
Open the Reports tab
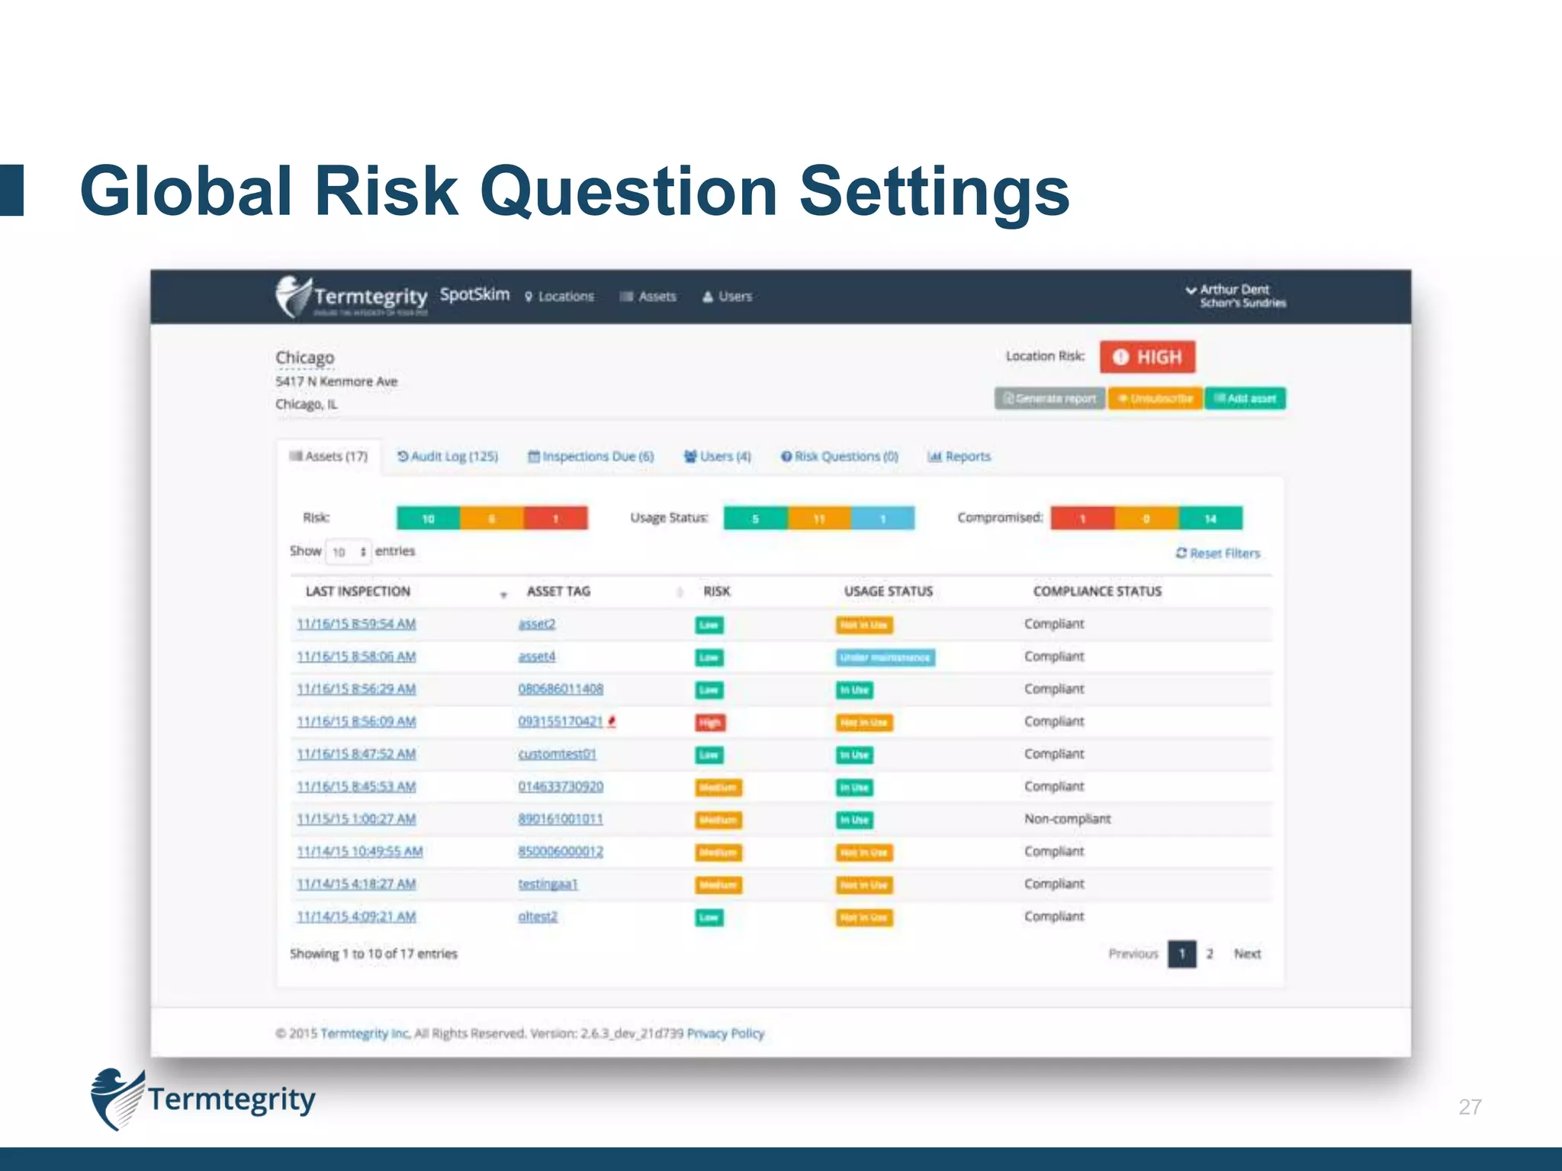pyautogui.click(x=959, y=456)
